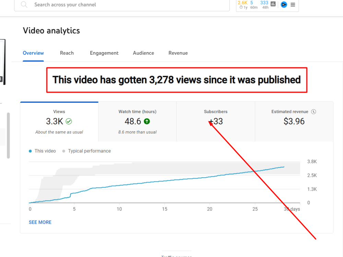Select the Revenue tab link
This screenshot has height=257, width=343.
[178, 53]
